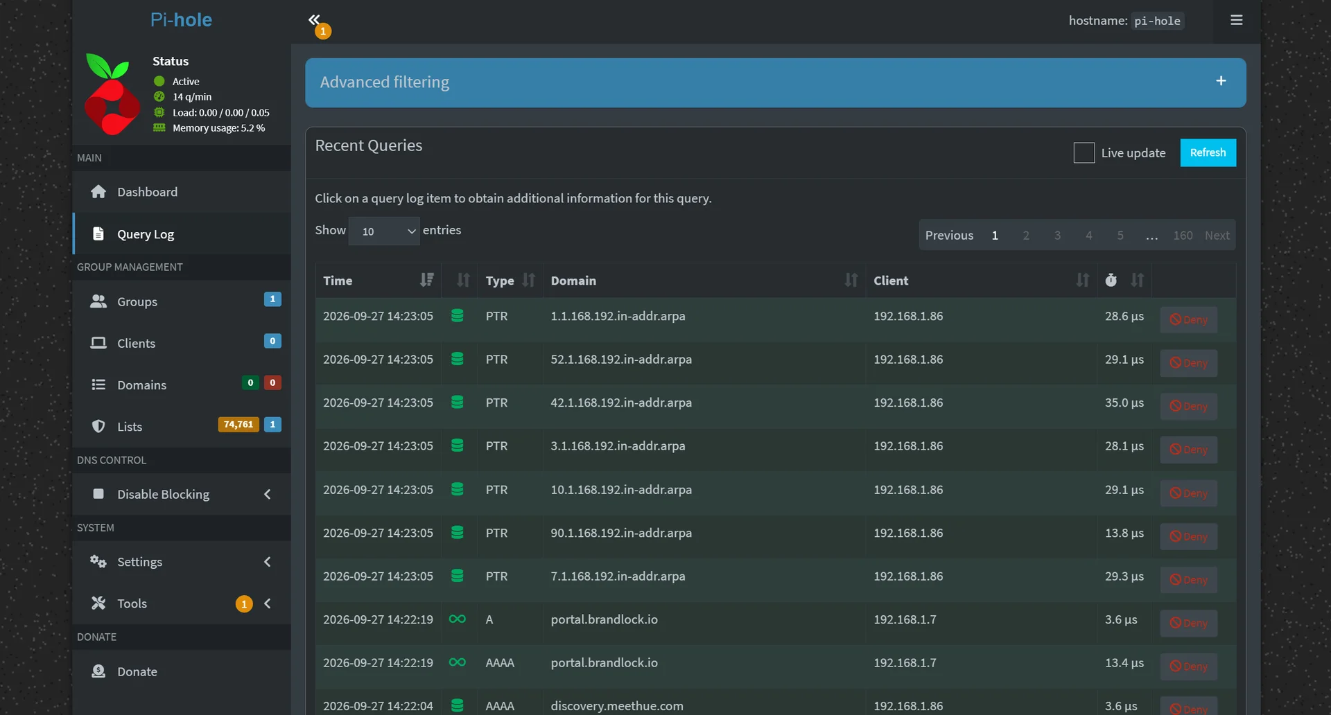Click orange notification badge near sidebar toggle
The image size is (1331, 715).
click(323, 31)
